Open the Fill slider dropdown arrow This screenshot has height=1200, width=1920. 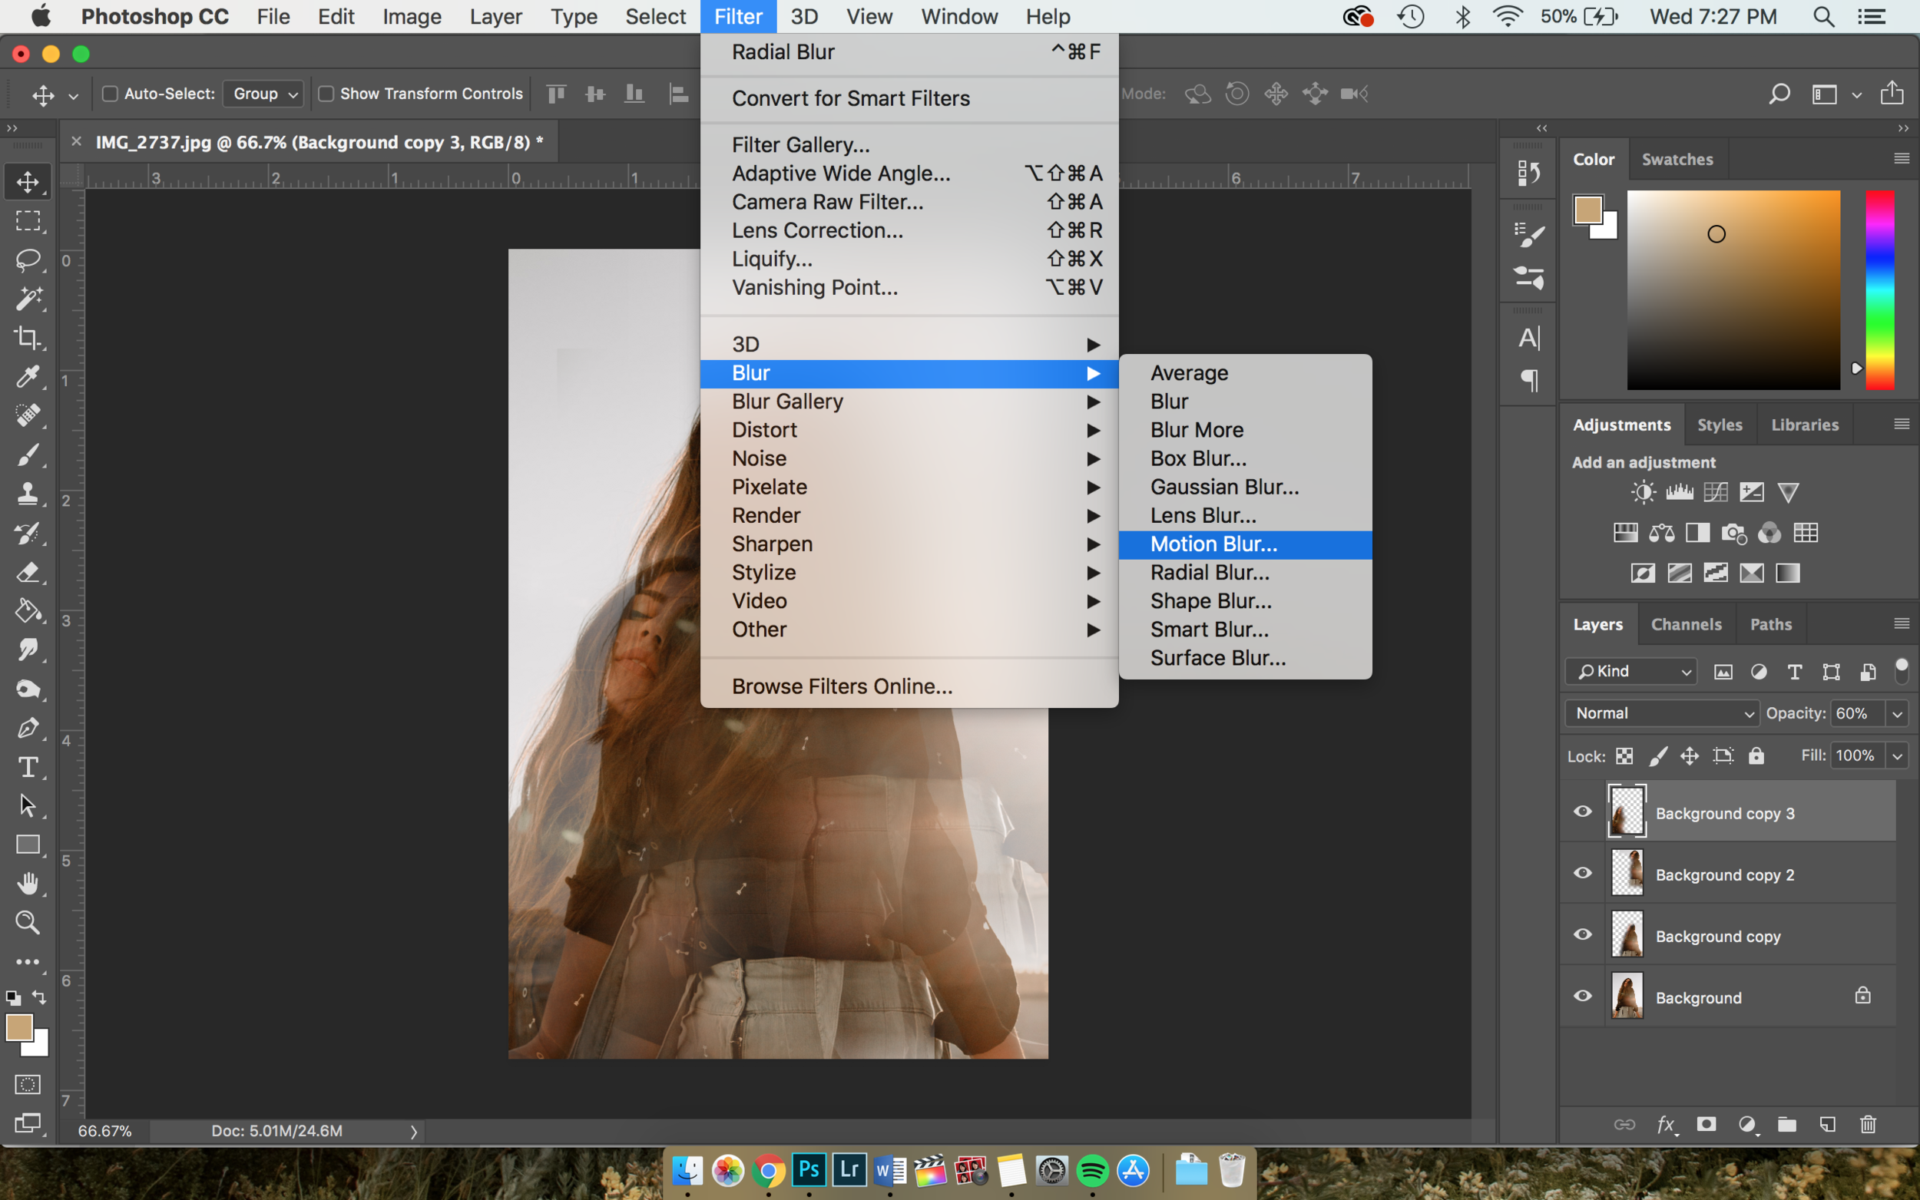(x=1897, y=756)
